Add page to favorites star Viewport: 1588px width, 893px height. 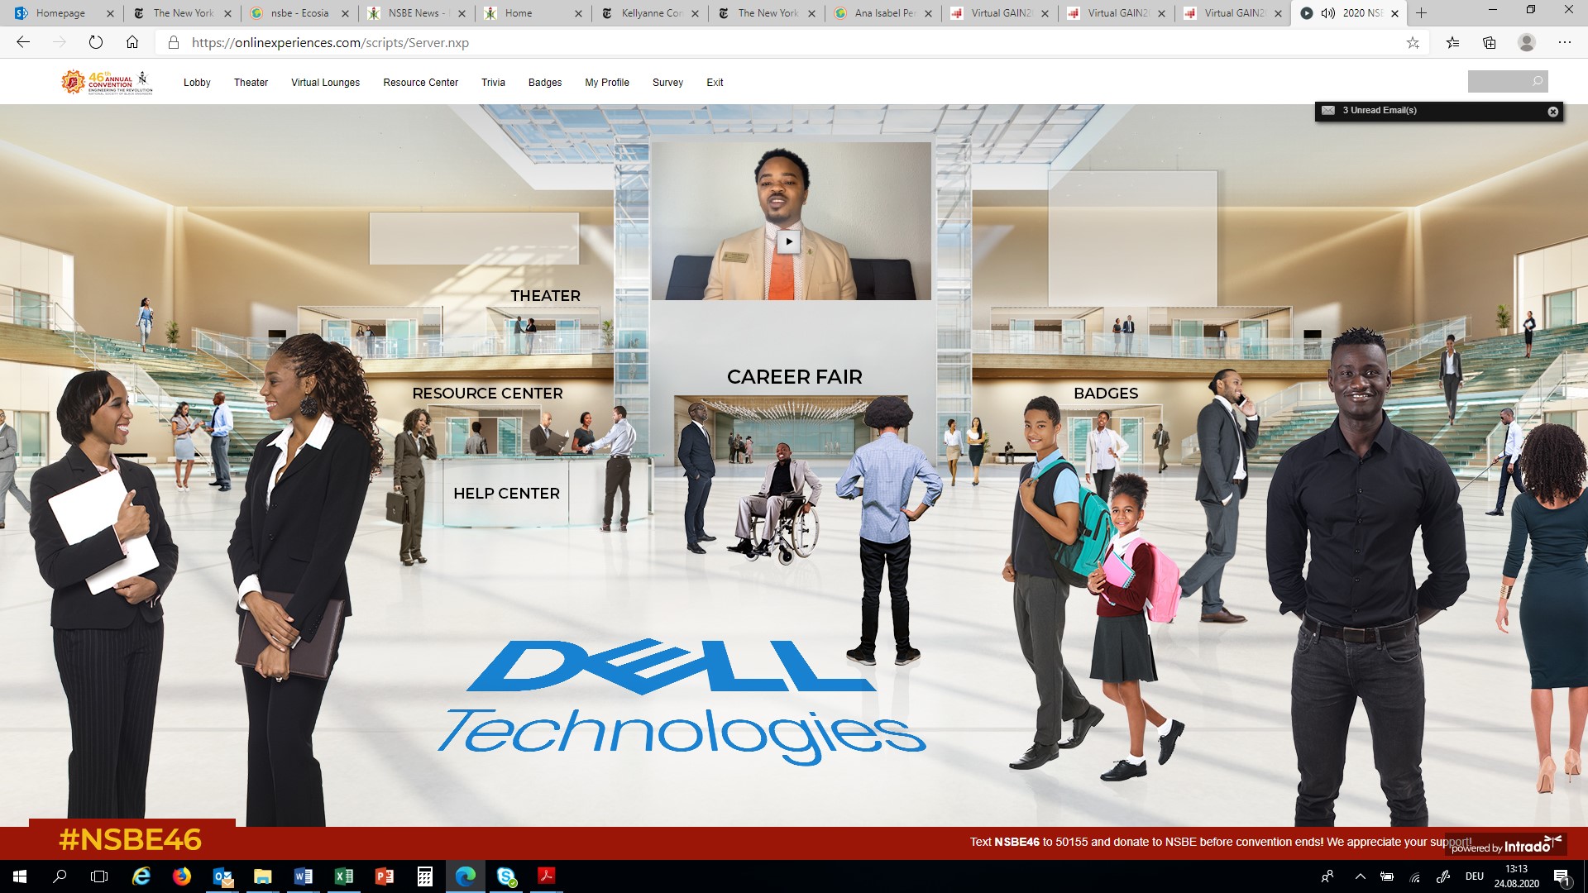[1413, 42]
